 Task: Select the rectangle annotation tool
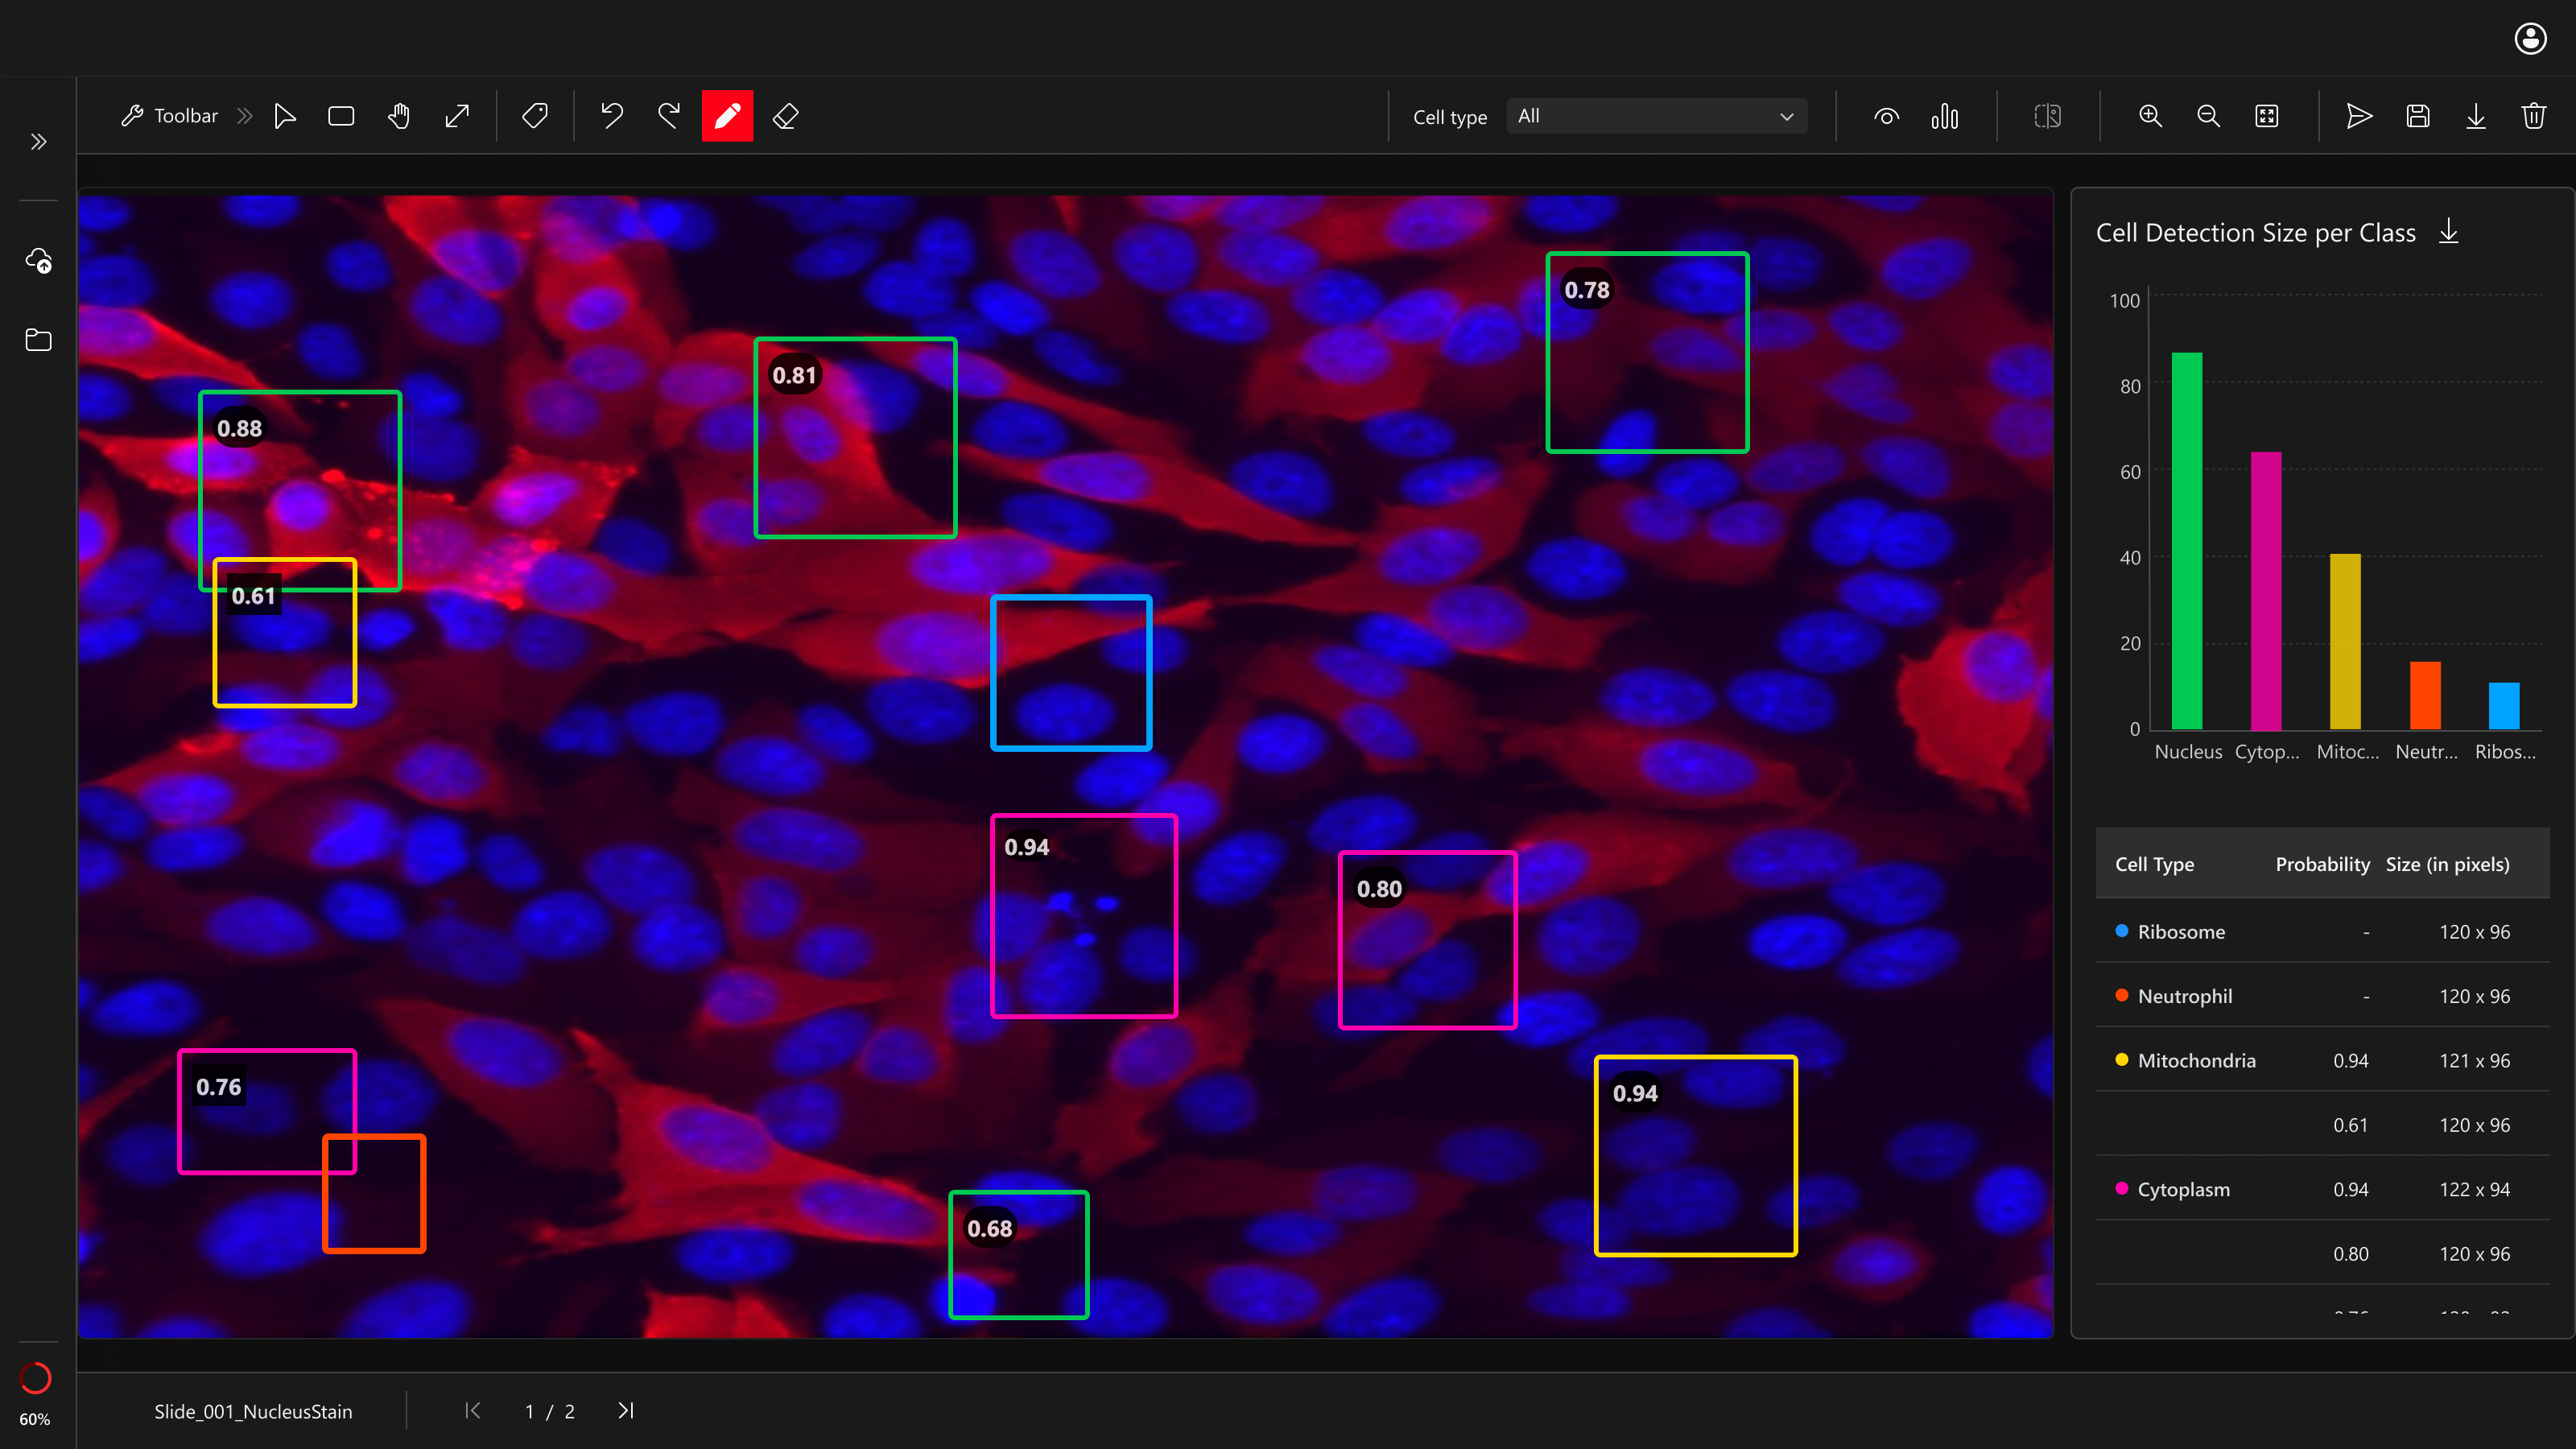341,115
